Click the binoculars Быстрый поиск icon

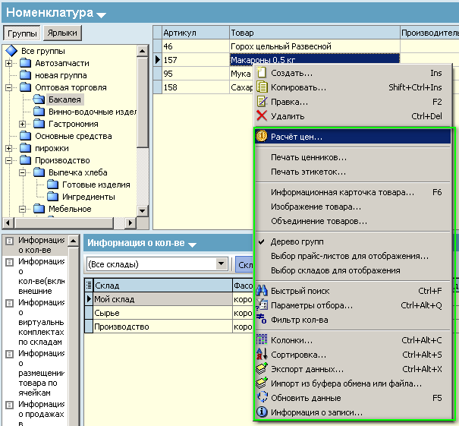click(262, 291)
